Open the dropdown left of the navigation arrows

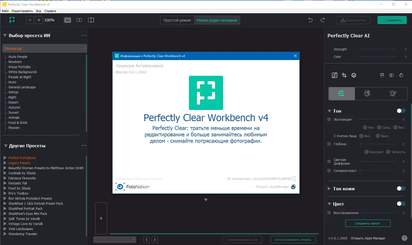[x=115, y=240]
